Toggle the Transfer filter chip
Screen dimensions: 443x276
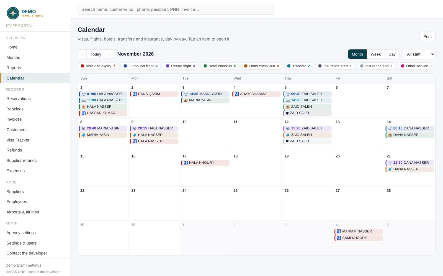[x=298, y=66]
